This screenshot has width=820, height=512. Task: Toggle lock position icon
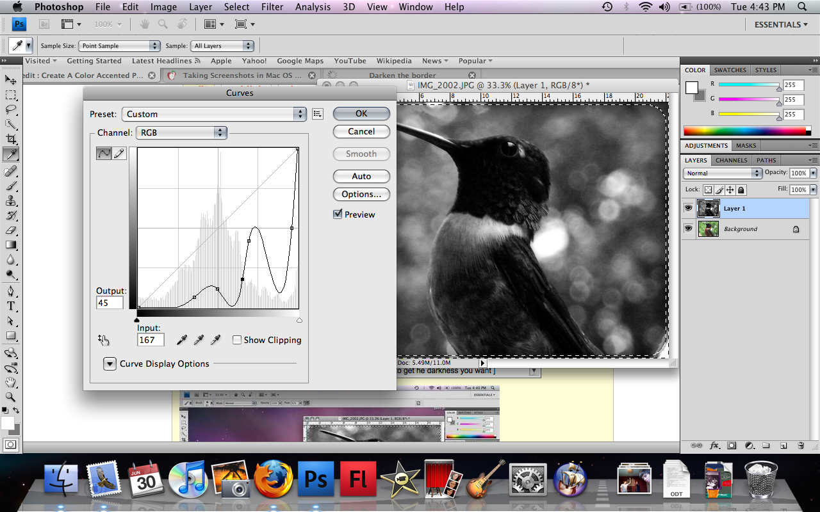(730, 190)
